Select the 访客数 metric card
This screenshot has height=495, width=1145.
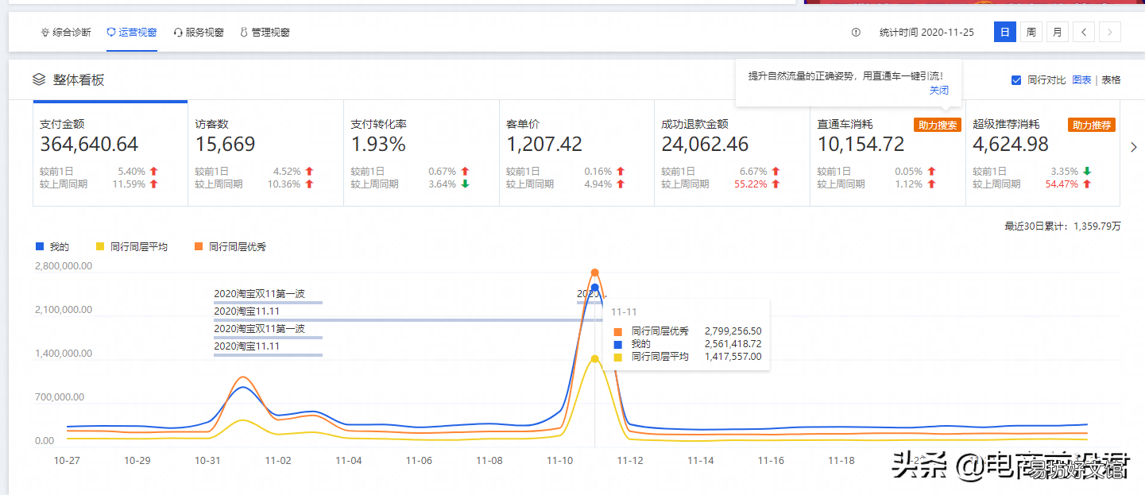point(265,153)
